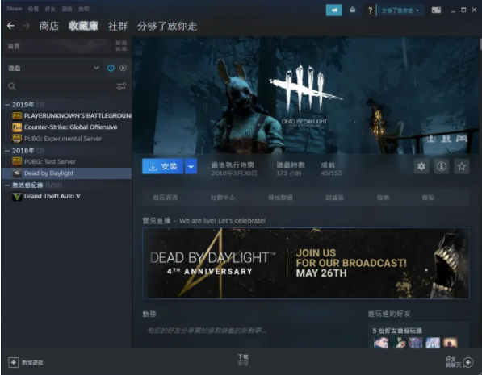Collapse the 2018年 group

[7, 151]
